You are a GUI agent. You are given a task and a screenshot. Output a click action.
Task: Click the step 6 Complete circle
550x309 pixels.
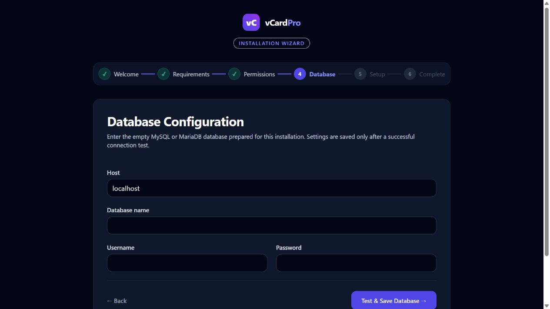pos(410,74)
